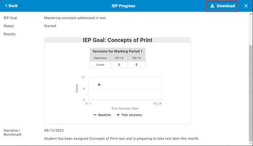Click the first score value 8
Viewport: 253px width, 146px height.
click(119, 65)
